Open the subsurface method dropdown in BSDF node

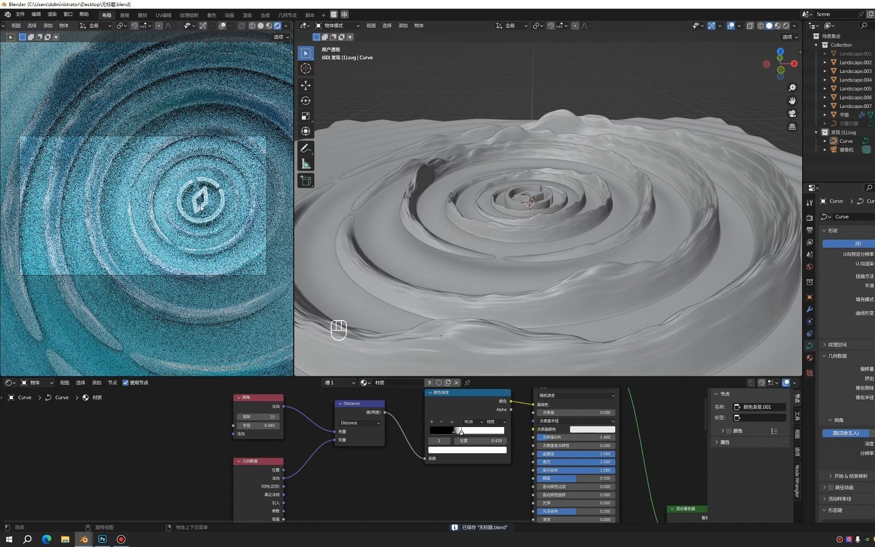[576, 396]
